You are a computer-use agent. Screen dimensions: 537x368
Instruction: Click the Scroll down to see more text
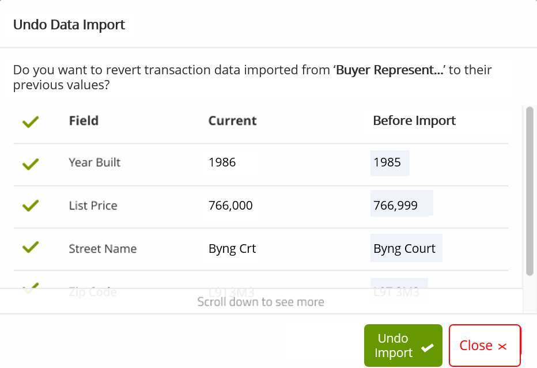[260, 301]
